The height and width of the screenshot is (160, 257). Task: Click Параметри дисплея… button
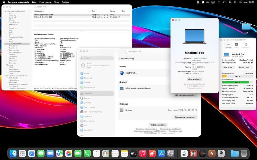tap(185, 95)
